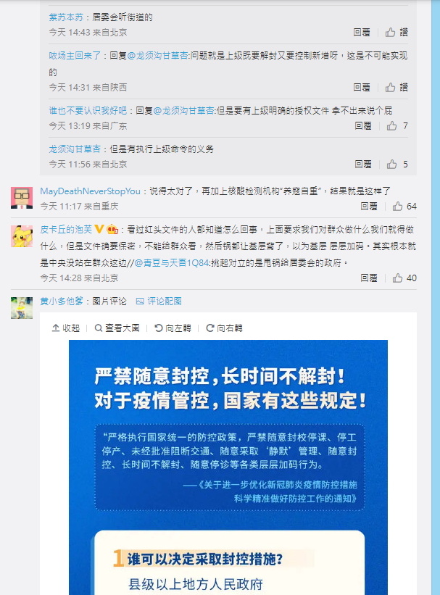Like the reply with 7 likes
This screenshot has height=595, width=440.
(x=397, y=125)
